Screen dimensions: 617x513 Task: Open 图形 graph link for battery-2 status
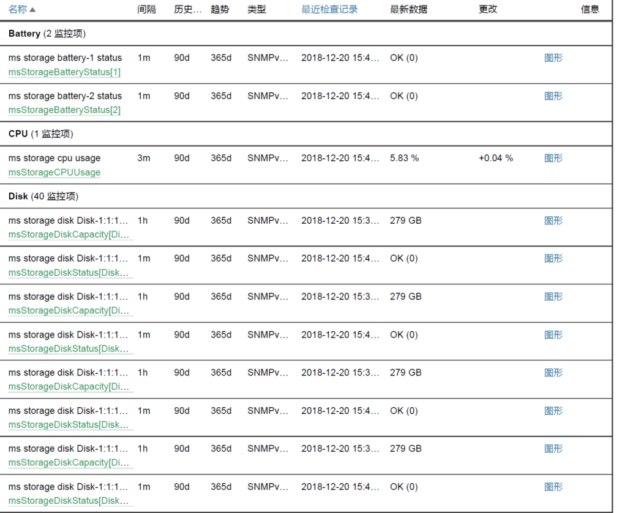tap(553, 96)
